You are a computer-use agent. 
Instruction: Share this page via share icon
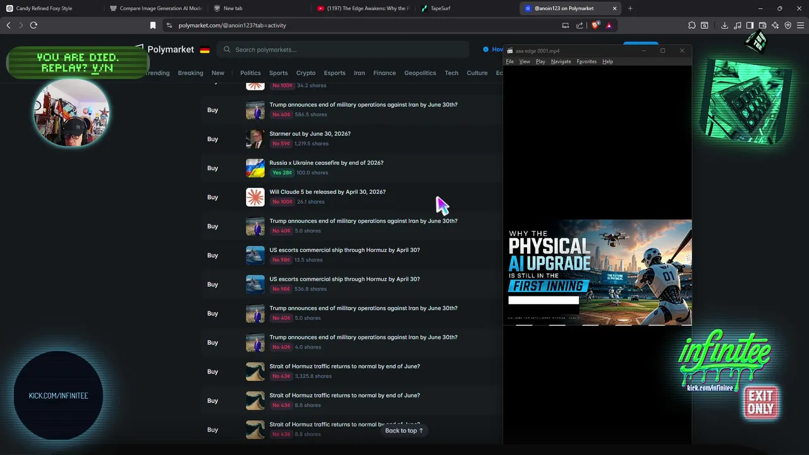point(580,25)
